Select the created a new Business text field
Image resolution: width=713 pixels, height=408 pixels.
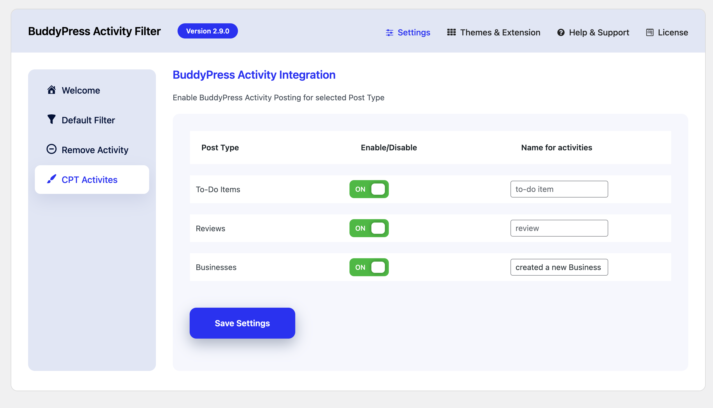click(x=559, y=267)
